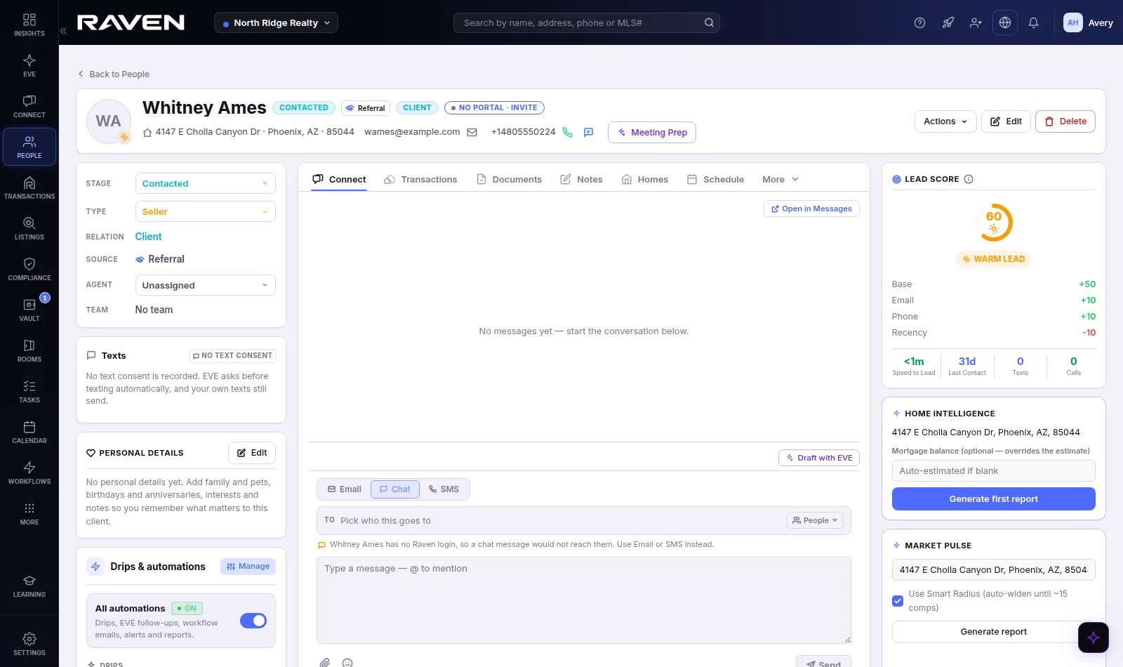Click email icon next to wames@example.com
The height and width of the screenshot is (667, 1123).
tap(472, 132)
